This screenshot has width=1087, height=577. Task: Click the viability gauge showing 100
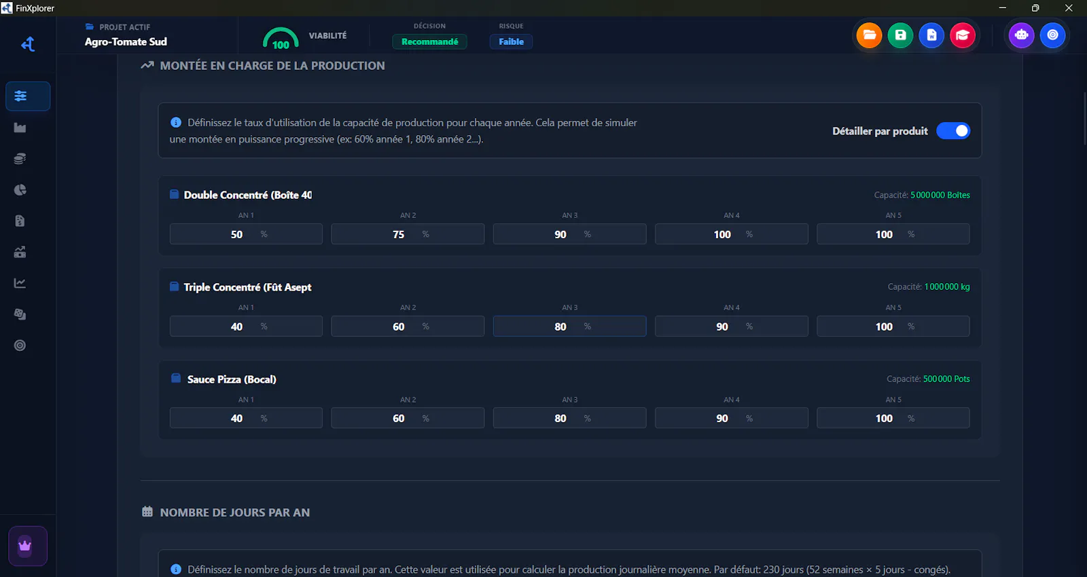[281, 38]
